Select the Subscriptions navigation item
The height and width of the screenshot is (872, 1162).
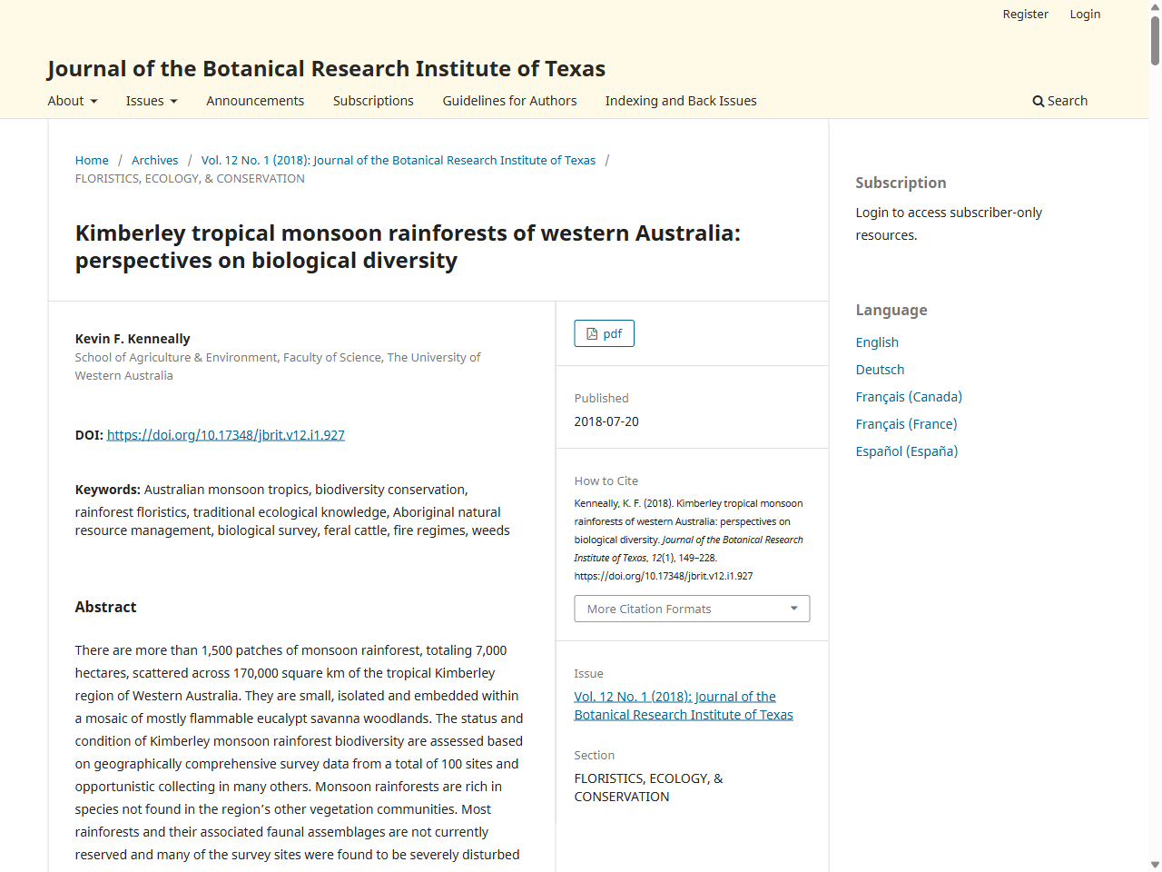[x=373, y=101]
